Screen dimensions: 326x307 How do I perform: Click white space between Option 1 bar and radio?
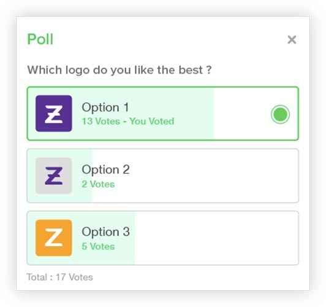pyautogui.click(x=242, y=114)
